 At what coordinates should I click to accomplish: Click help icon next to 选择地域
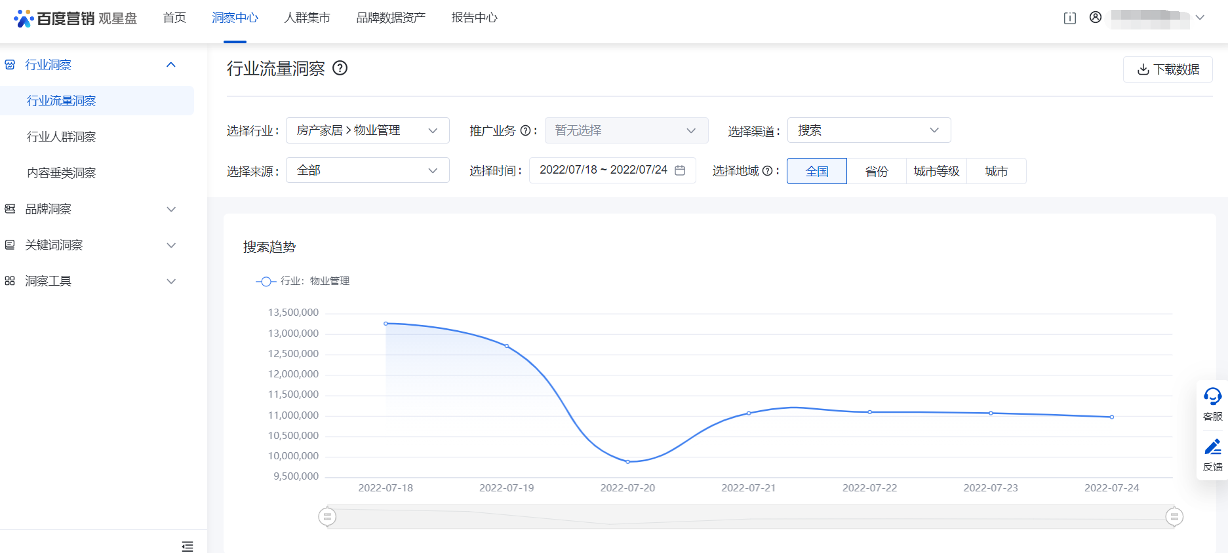coord(767,171)
